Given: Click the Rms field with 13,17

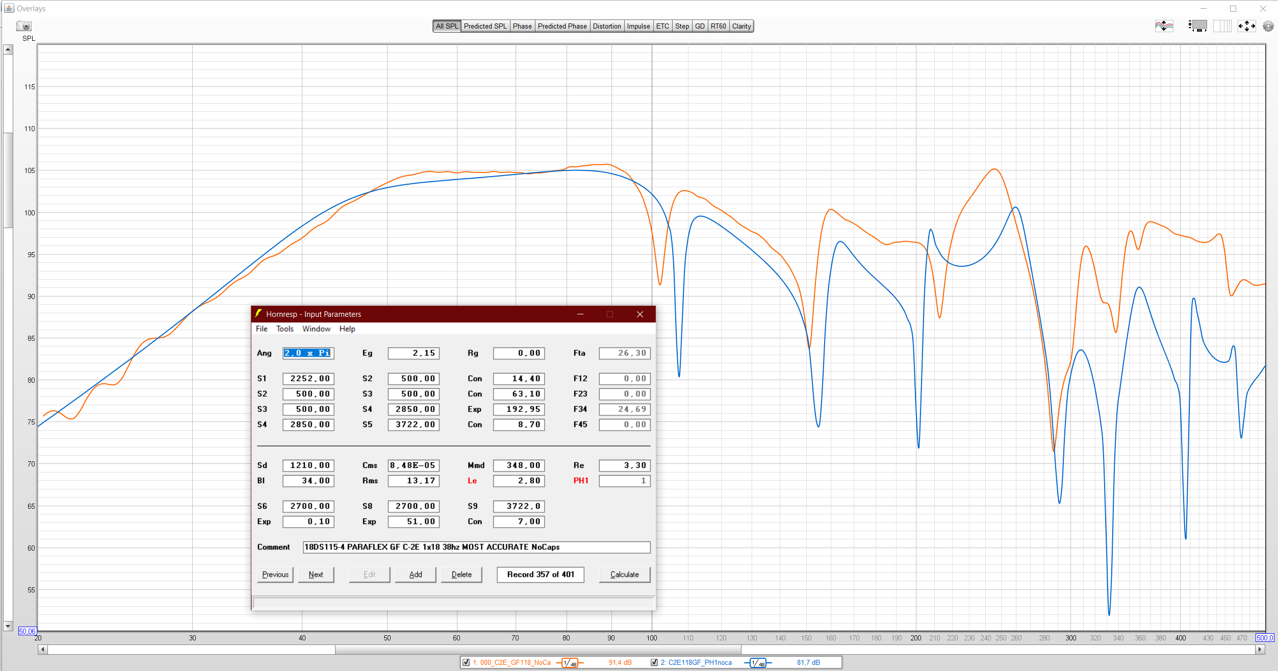Looking at the screenshot, I should (x=414, y=481).
